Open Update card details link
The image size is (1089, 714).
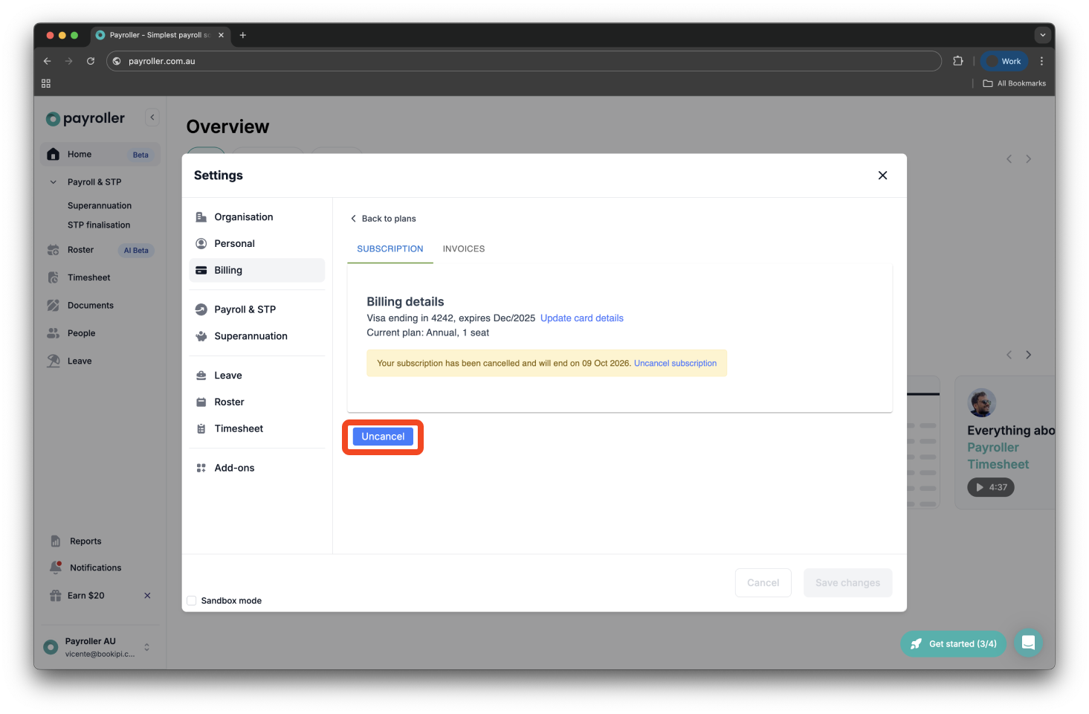582,318
